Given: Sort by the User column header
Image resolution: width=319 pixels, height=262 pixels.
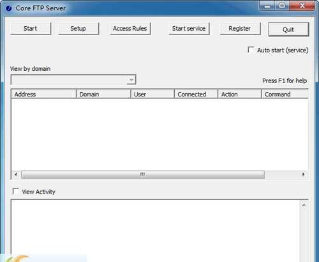Looking at the screenshot, I should [x=152, y=94].
